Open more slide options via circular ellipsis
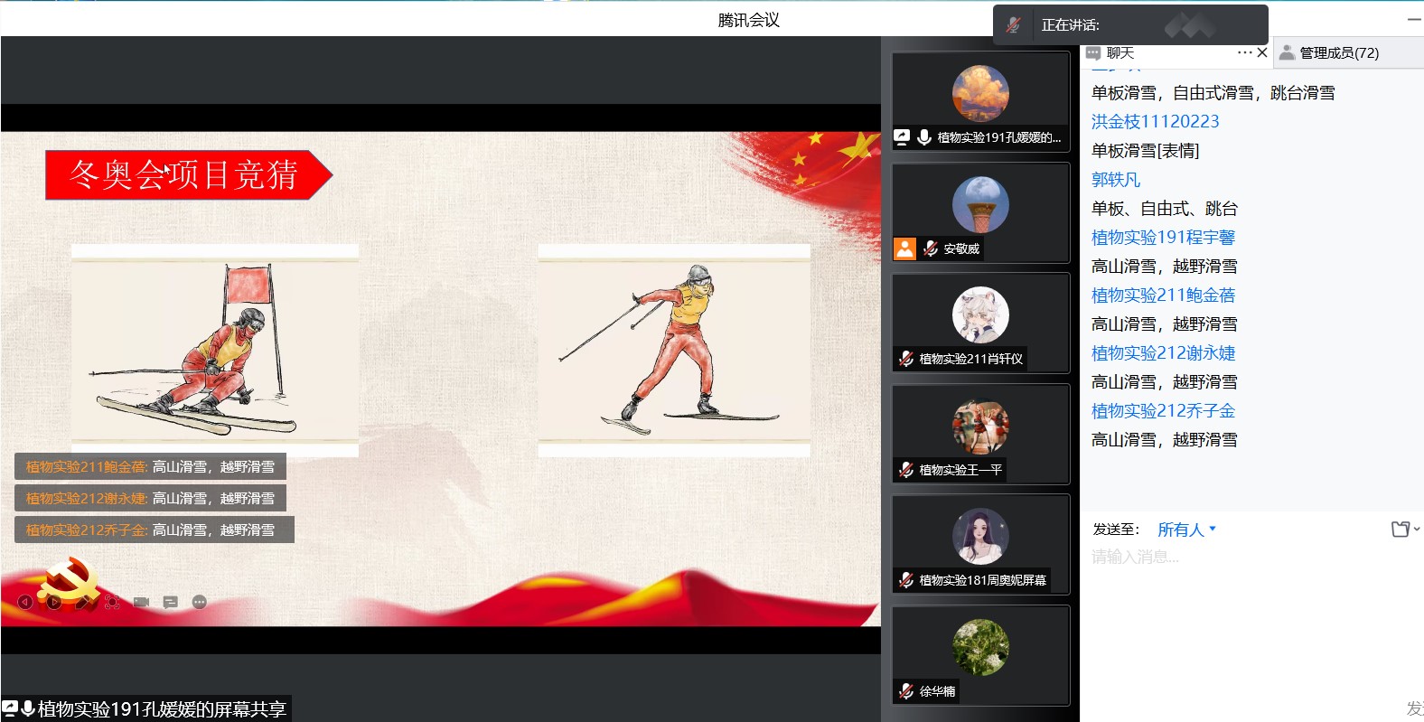The height and width of the screenshot is (722, 1424). pos(200,602)
